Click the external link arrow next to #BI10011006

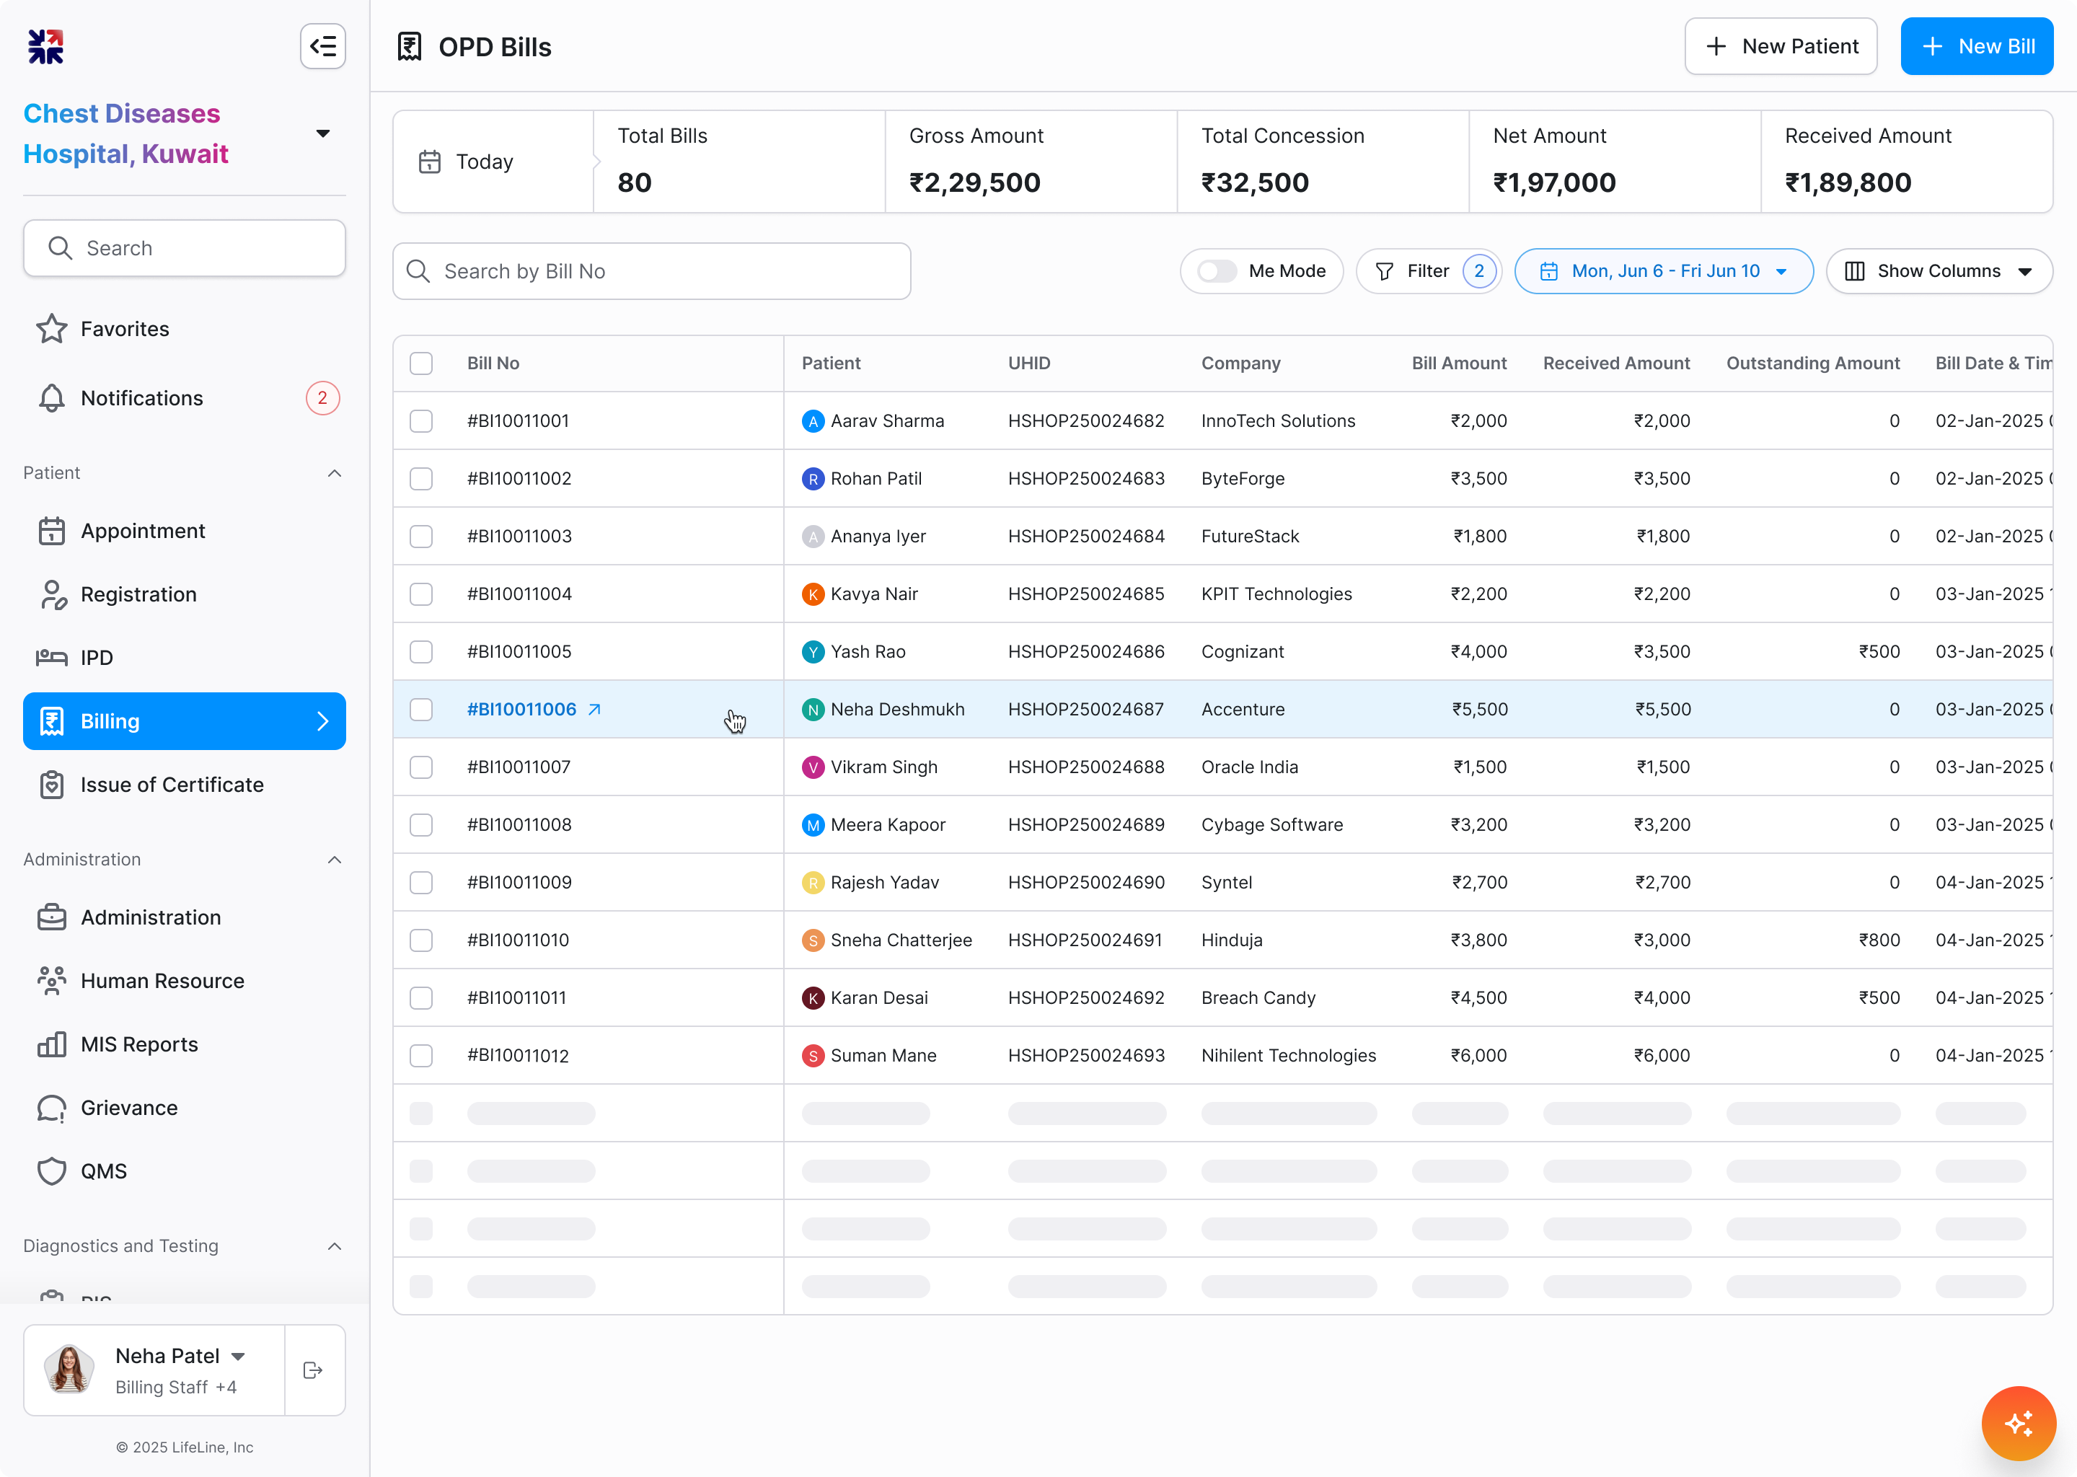(x=595, y=710)
